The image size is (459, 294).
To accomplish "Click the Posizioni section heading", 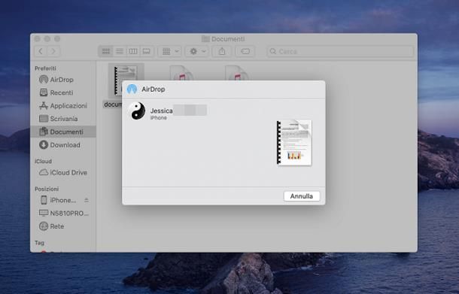I will [x=47, y=189].
